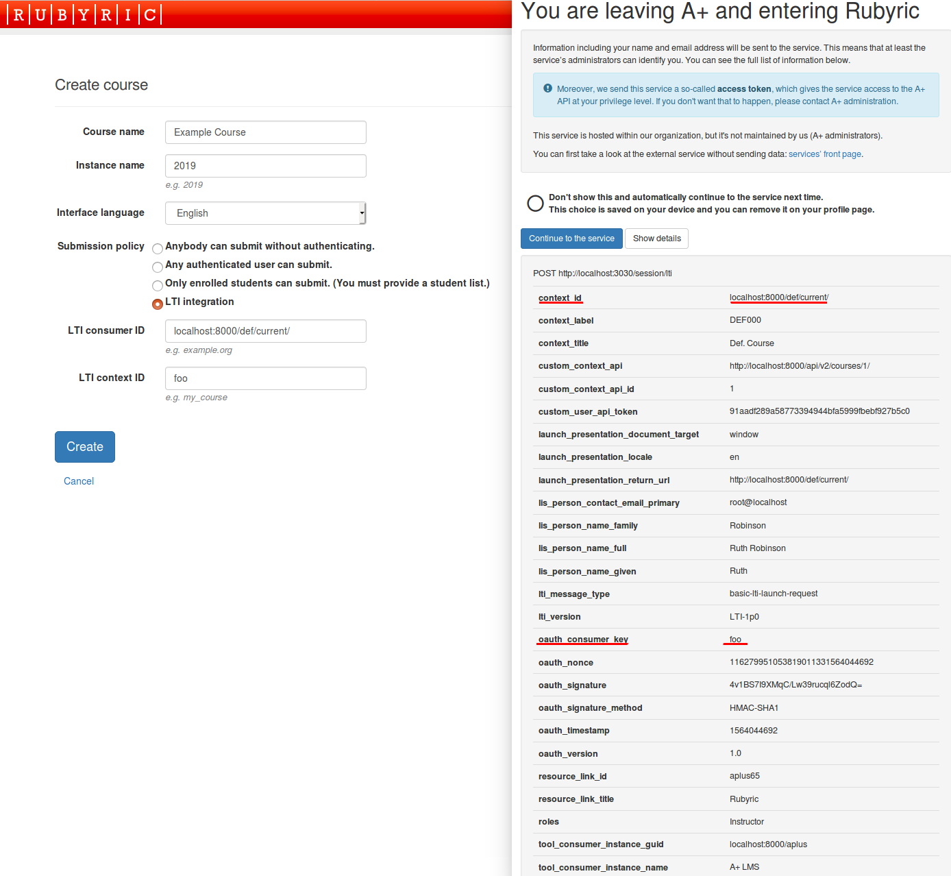Viewport: 951px width, 876px height.
Task: Click the LTI context ID field
Action: pyautogui.click(x=266, y=378)
